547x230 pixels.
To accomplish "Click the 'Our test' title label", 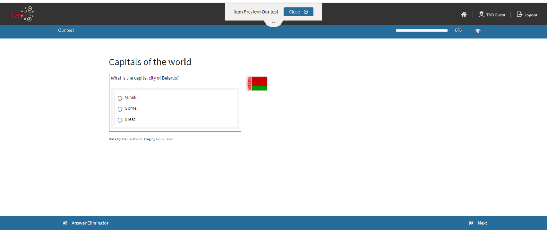I will (x=66, y=30).
